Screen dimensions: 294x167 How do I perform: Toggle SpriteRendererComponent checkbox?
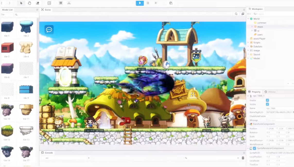tap(254, 148)
